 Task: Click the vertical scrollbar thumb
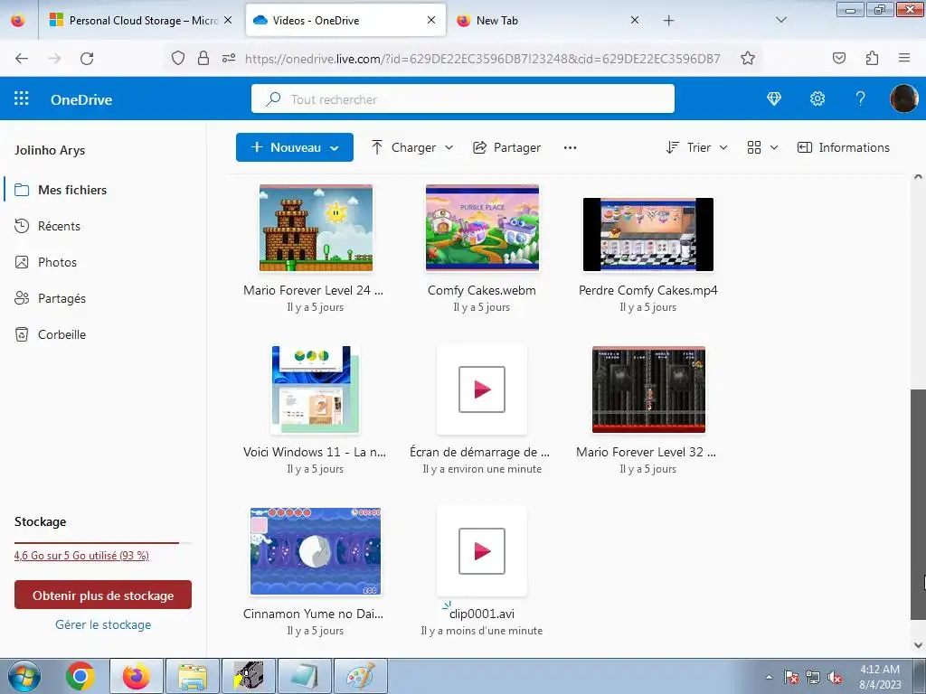[x=918, y=504]
